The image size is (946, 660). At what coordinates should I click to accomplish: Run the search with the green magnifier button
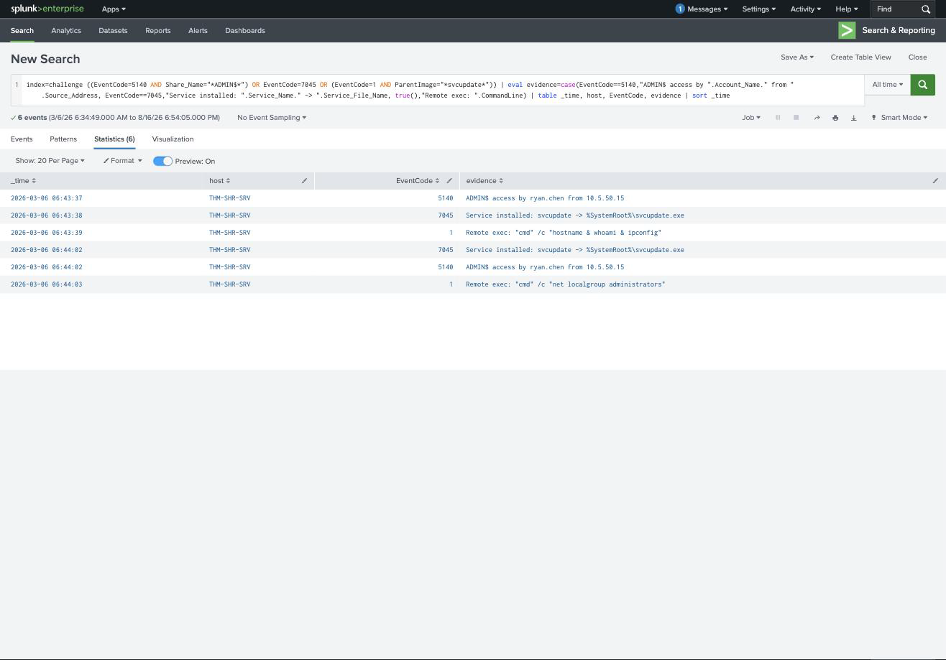[x=922, y=85]
